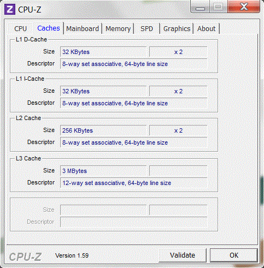Click the L1 D-Cache size field
The height and width of the screenshot is (268, 264).
click(x=103, y=52)
